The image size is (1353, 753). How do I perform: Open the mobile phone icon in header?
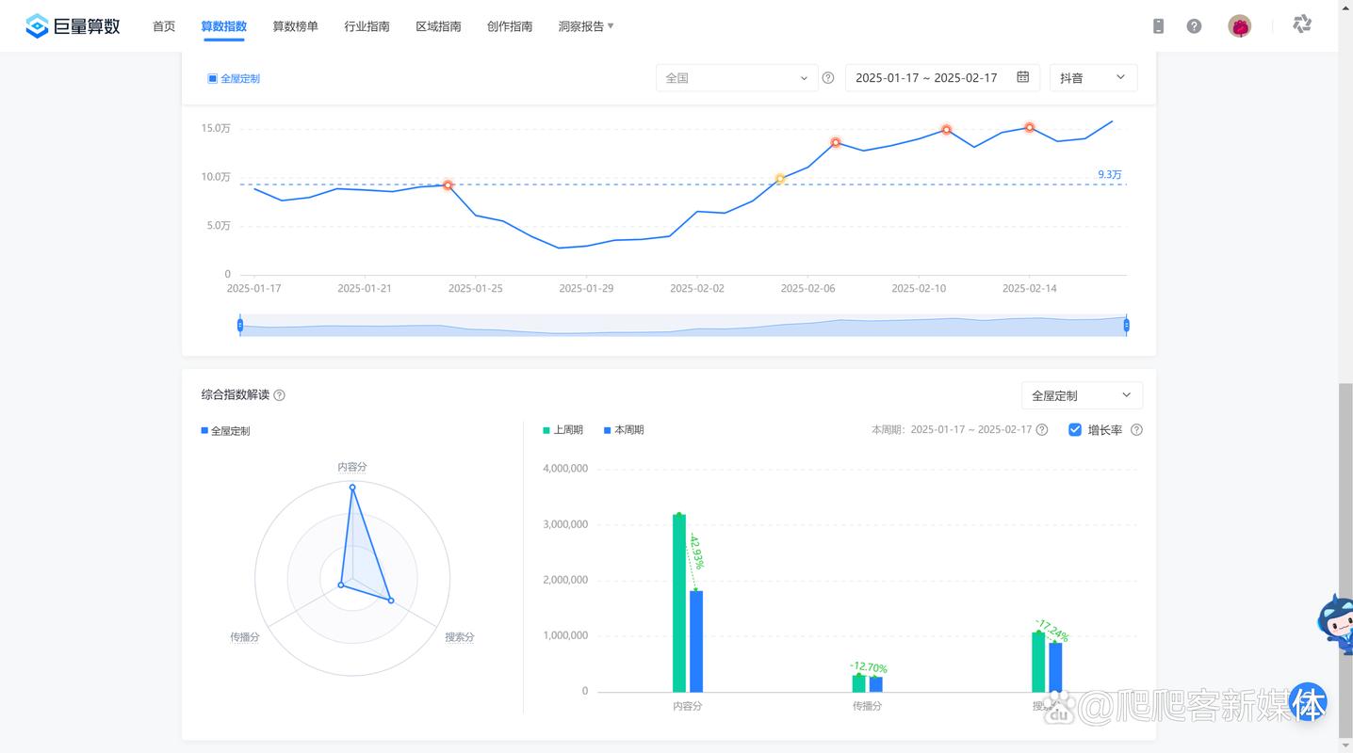point(1158,26)
